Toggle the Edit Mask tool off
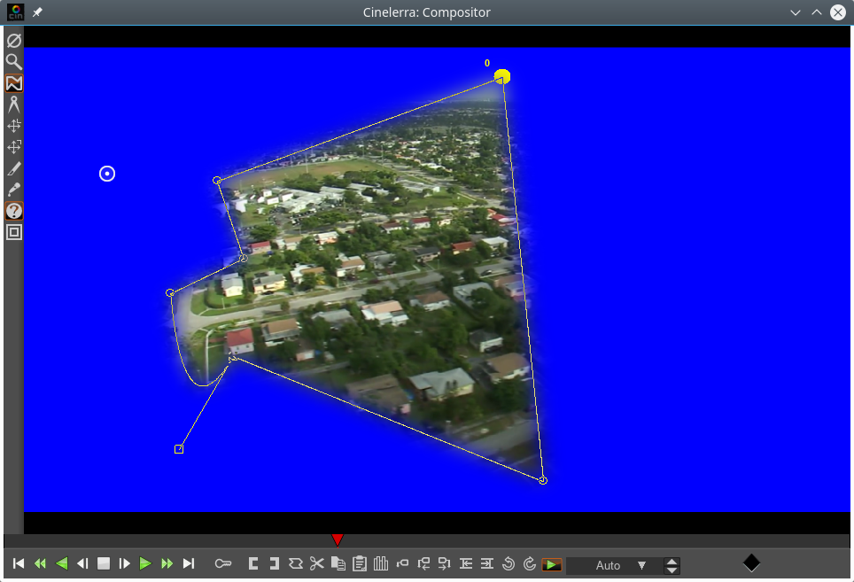This screenshot has width=854, height=582. click(13, 82)
